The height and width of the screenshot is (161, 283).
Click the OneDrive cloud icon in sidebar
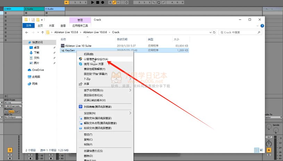(30, 70)
